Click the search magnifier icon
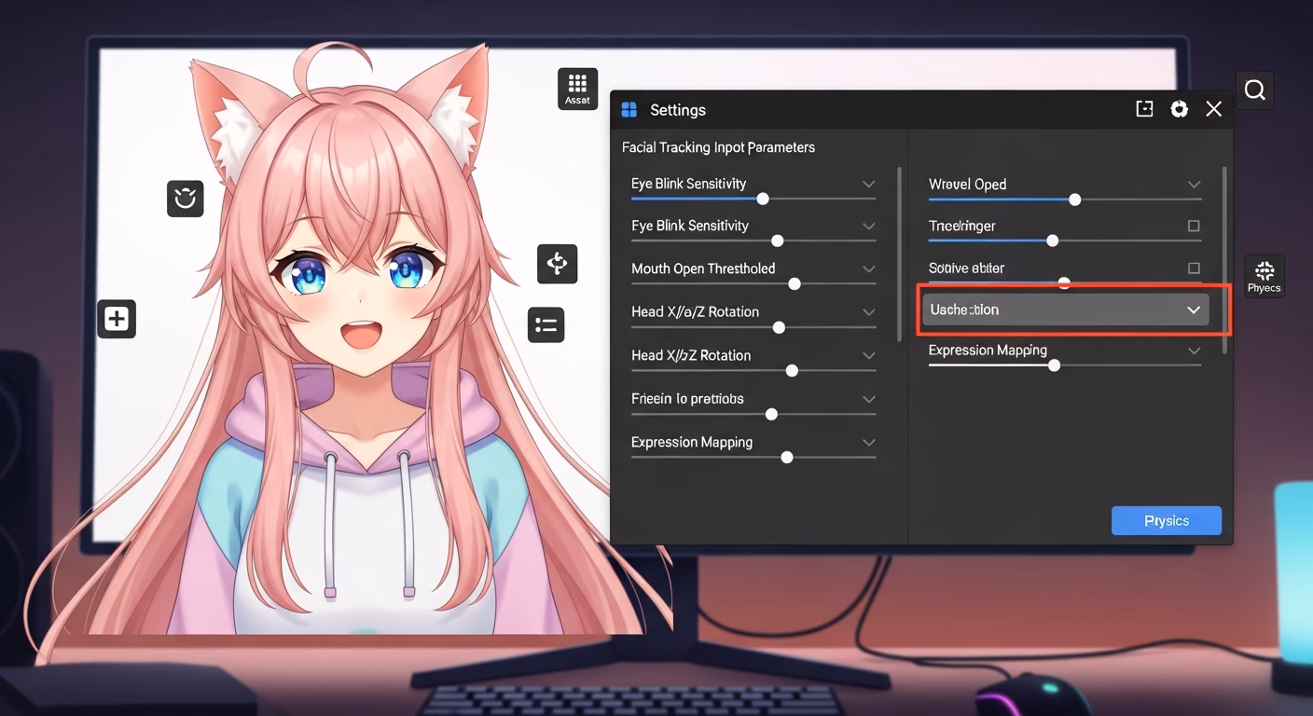This screenshot has width=1313, height=716. point(1254,90)
